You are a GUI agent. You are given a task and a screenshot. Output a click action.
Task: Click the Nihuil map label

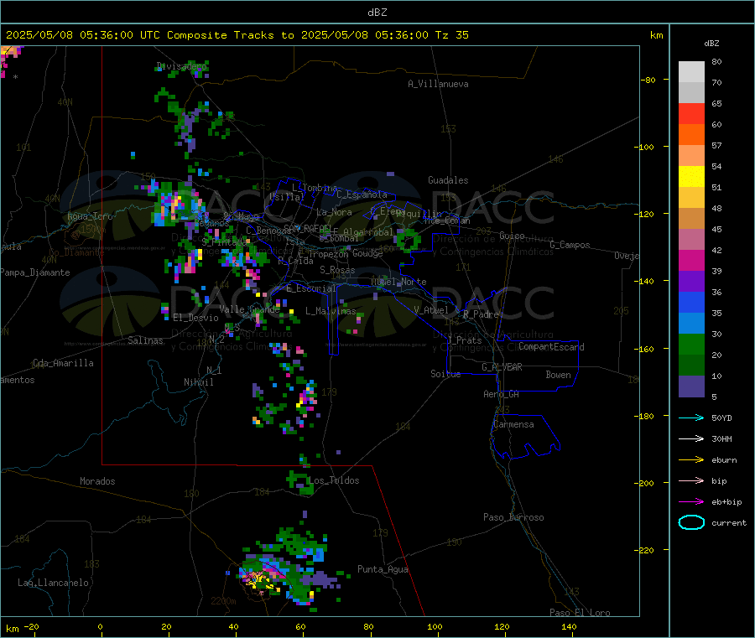(x=198, y=382)
